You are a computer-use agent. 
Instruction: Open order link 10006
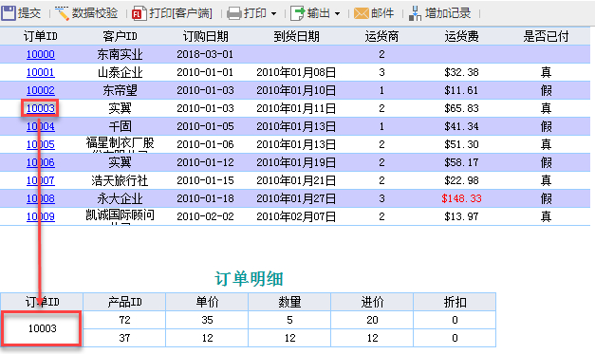click(41, 162)
